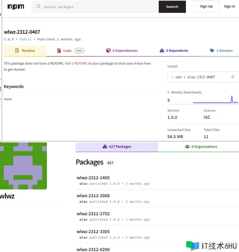Click the keyword value none
The image size is (239, 252).
8,99
